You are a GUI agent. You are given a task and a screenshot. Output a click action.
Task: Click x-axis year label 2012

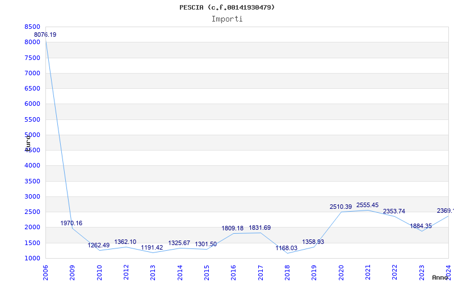click(126, 273)
